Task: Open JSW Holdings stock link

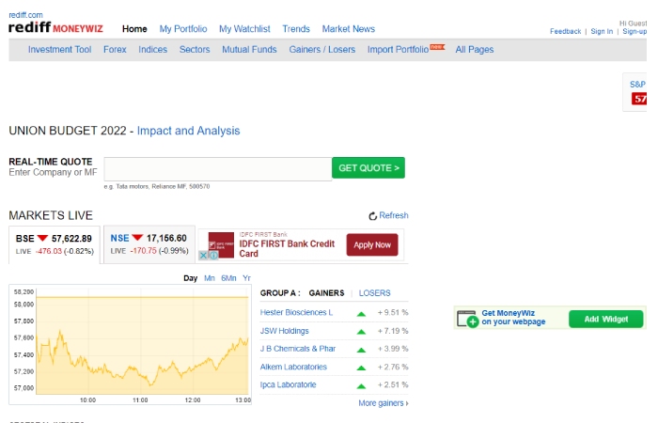Action: pos(285,331)
